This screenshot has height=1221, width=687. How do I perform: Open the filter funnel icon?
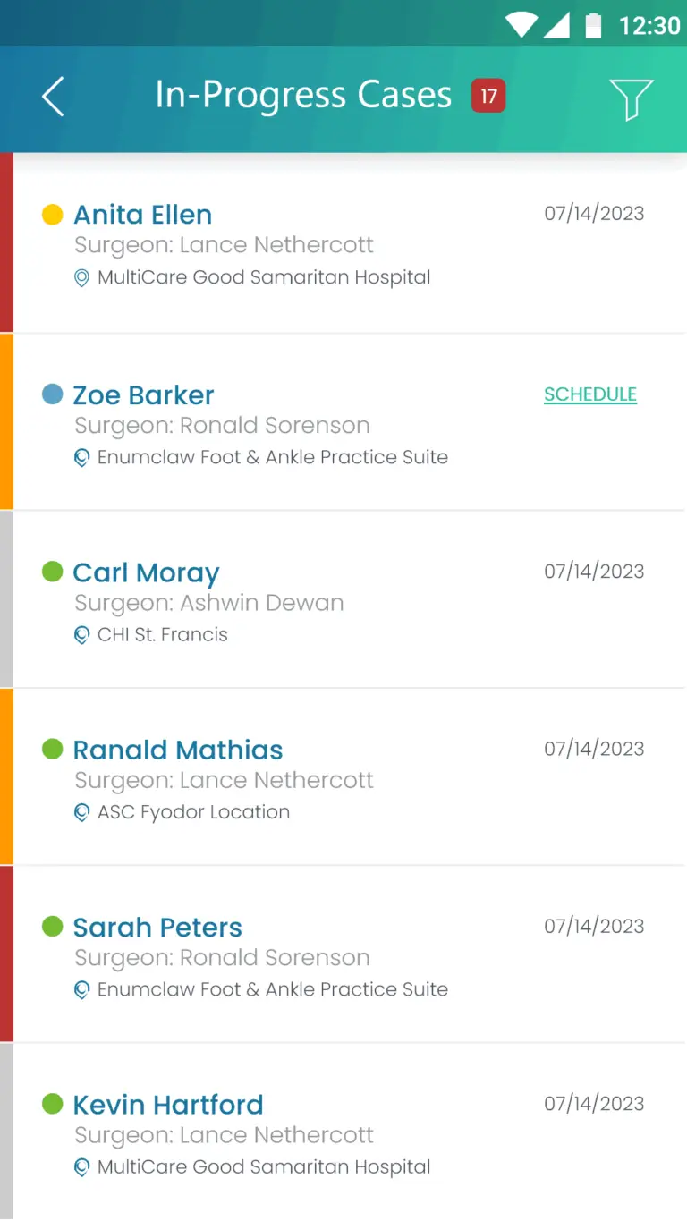631,98
